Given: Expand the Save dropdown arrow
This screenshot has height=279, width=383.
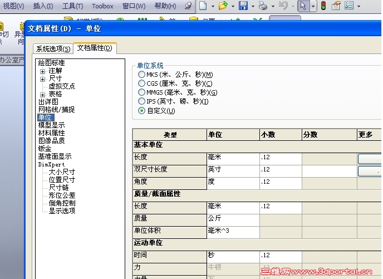Looking at the screenshot, I should pos(253,6).
